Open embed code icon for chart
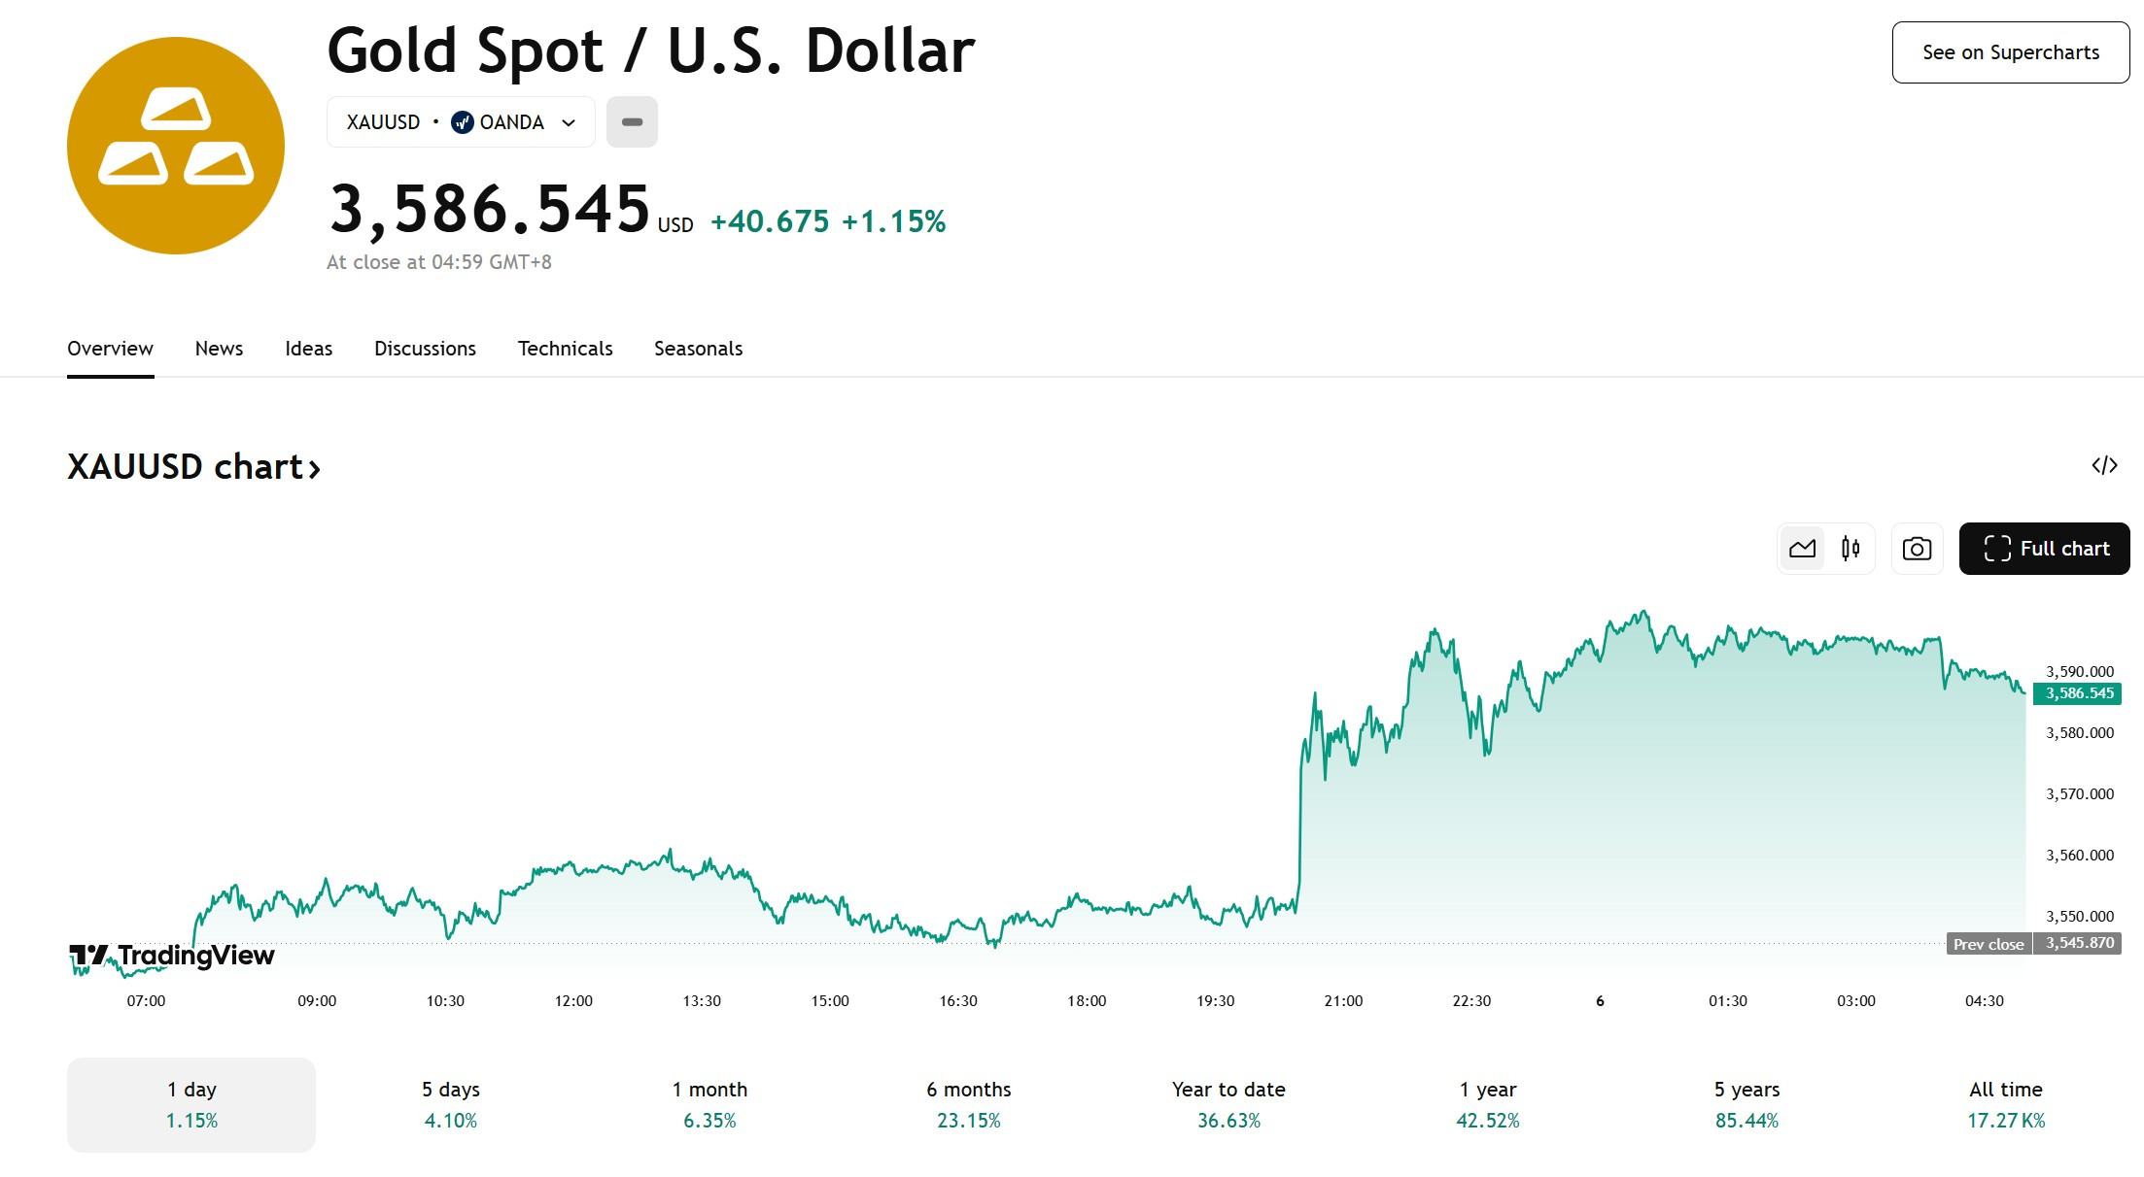2144x1177 pixels. pos(2104,465)
